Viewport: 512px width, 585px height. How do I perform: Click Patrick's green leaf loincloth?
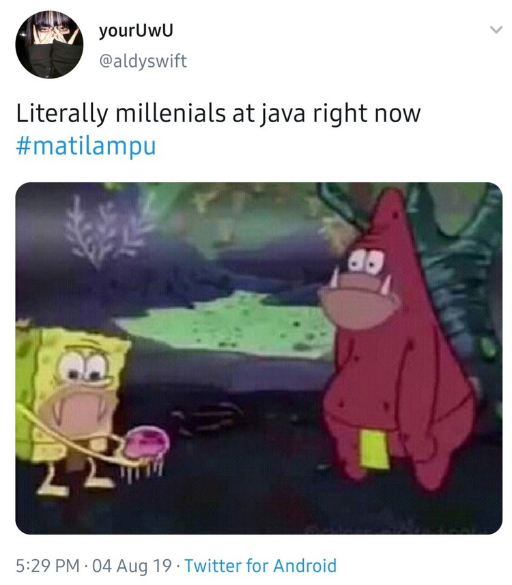(374, 450)
